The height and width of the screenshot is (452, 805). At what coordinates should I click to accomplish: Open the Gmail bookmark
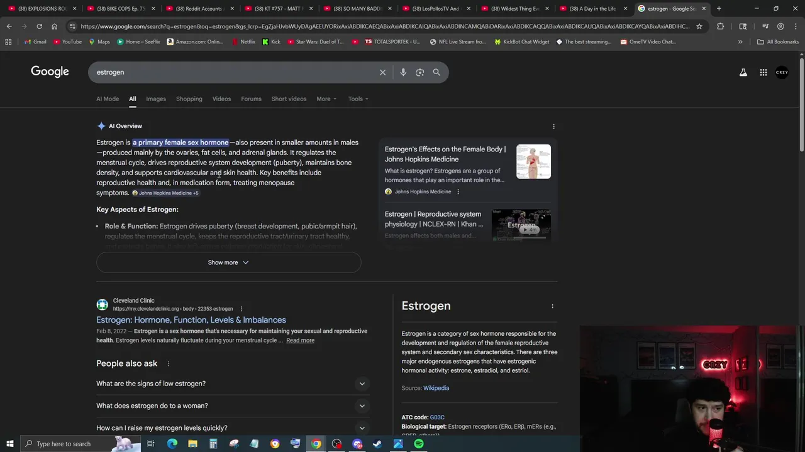click(35, 42)
